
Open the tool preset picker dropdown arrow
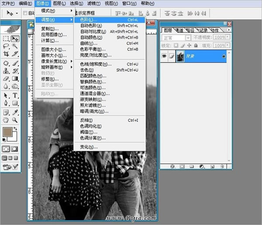point(17,13)
